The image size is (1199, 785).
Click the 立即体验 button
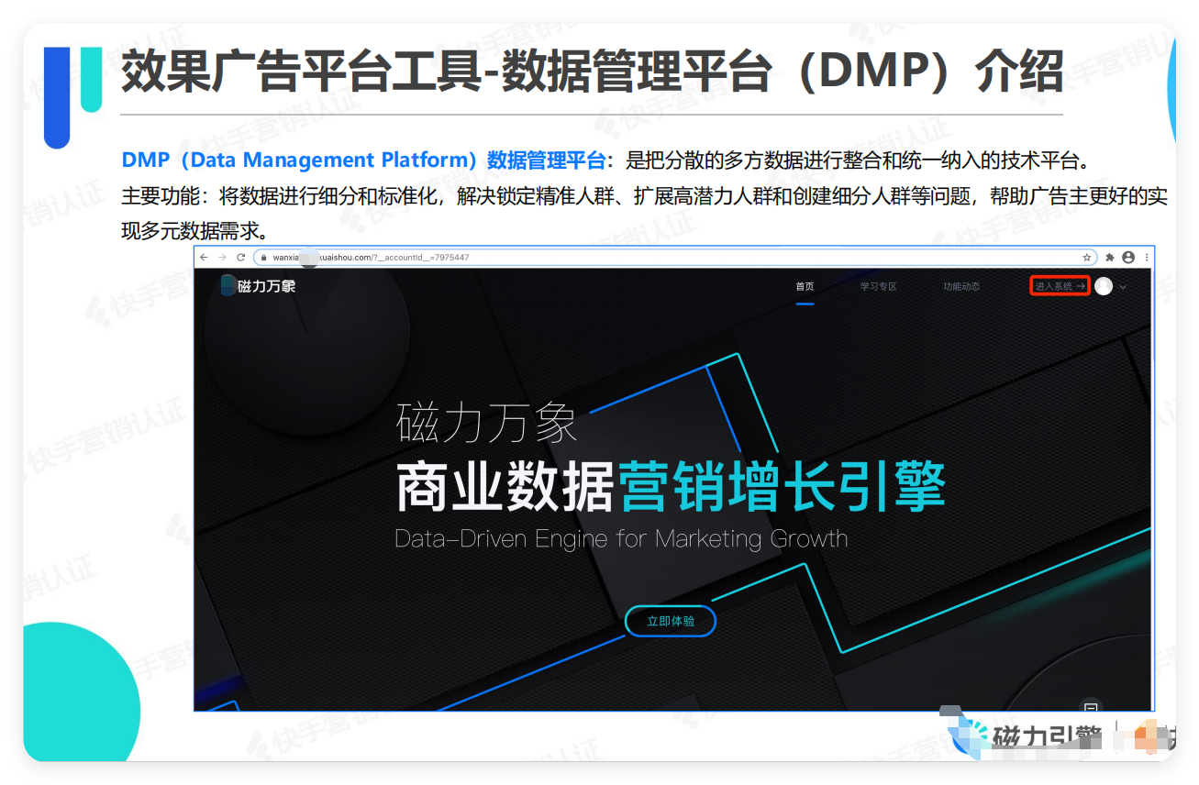pyautogui.click(x=671, y=621)
